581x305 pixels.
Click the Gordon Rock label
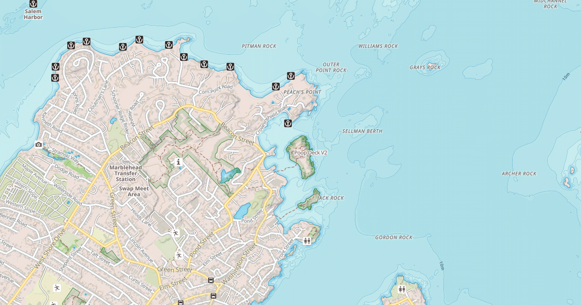click(394, 237)
